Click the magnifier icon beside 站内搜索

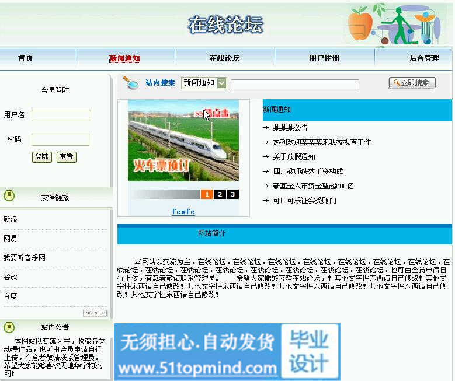pos(131,83)
